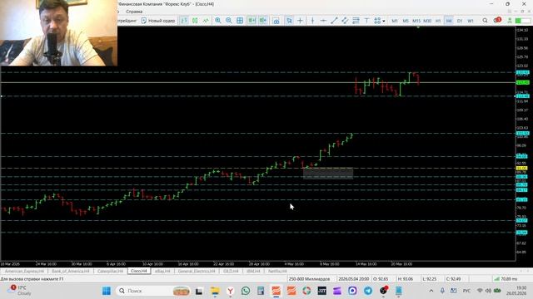Screen dimensions: 533x299
Task: Select the gray rectangle object on chart
Action: (x=328, y=174)
